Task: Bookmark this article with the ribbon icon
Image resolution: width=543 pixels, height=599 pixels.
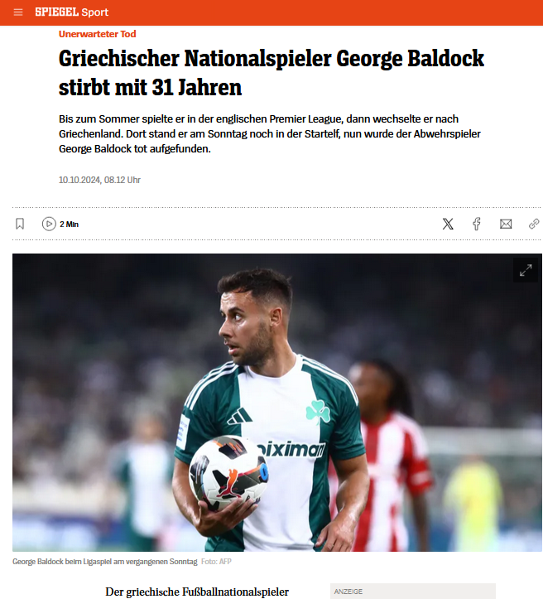Action: pyautogui.click(x=20, y=224)
